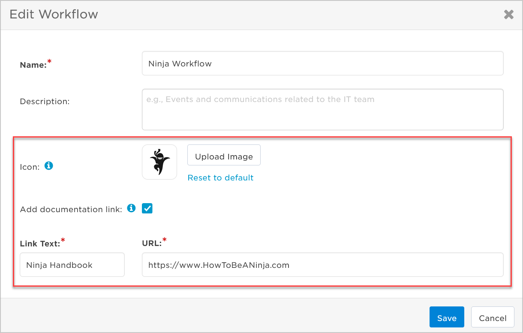
Task: Click the info icon next to Icon label
Action: tap(49, 165)
